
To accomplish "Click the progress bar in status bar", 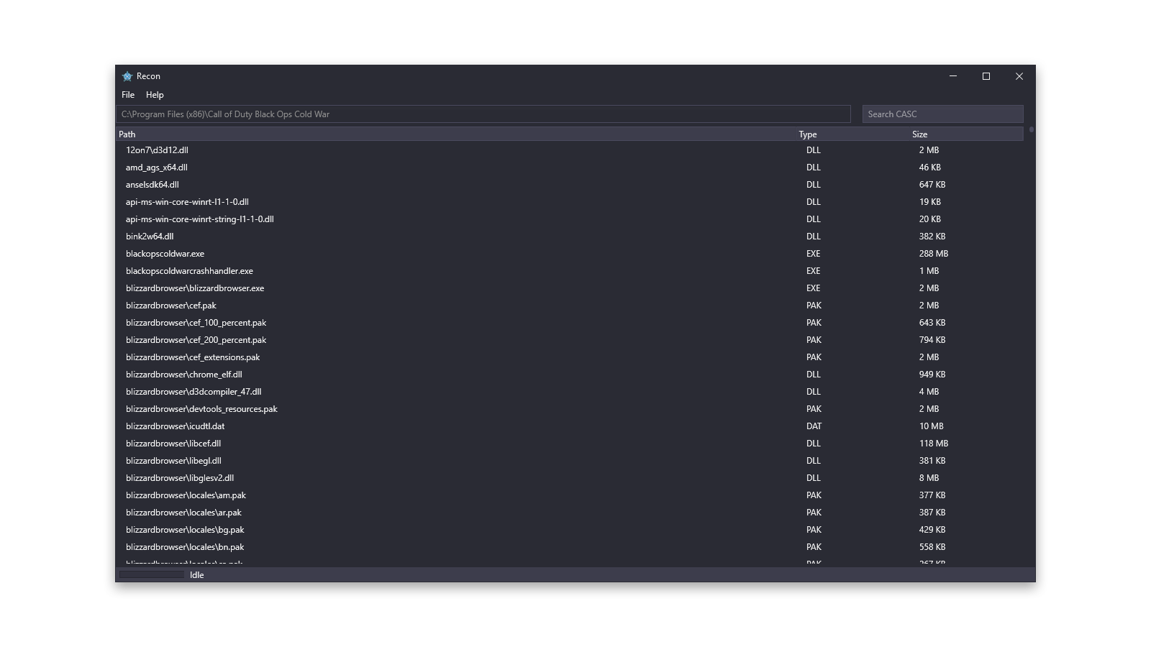I will (152, 574).
